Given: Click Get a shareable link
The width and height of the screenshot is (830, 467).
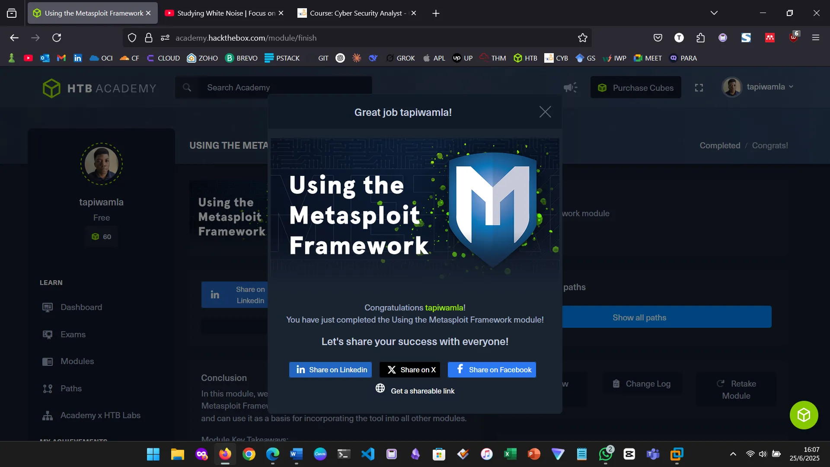Looking at the screenshot, I should (415, 390).
